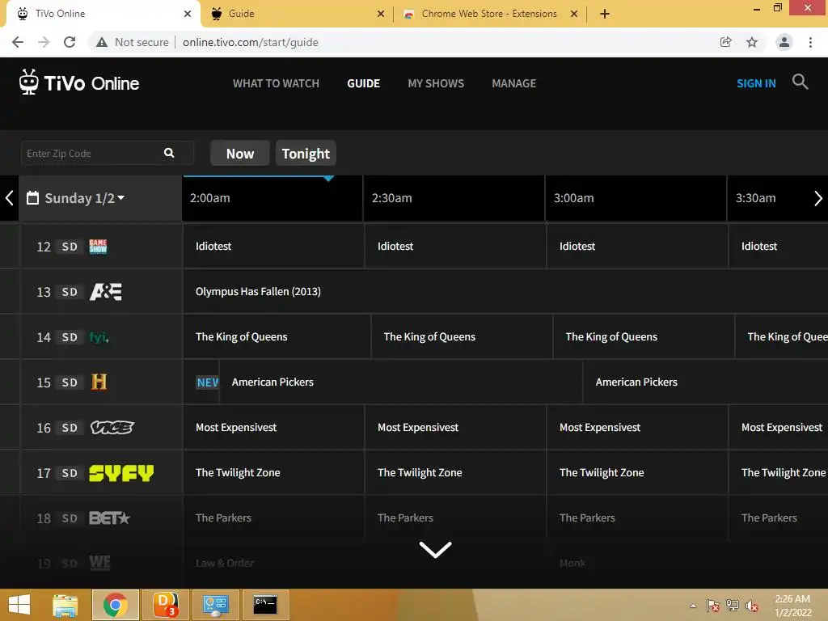Open 2:30am The Parkers listing
The height and width of the screenshot is (621, 828).
point(455,518)
